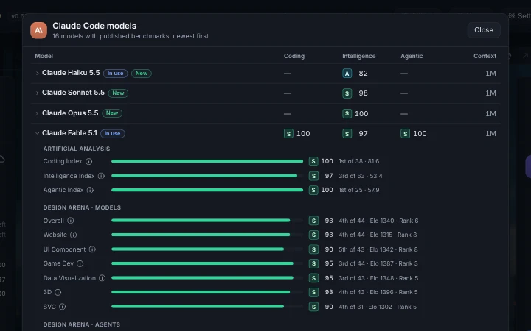Click '3rd of 44 · Elo 1387 · Rank 3'
Viewport: 531px width, 331px height.
tap(378, 263)
